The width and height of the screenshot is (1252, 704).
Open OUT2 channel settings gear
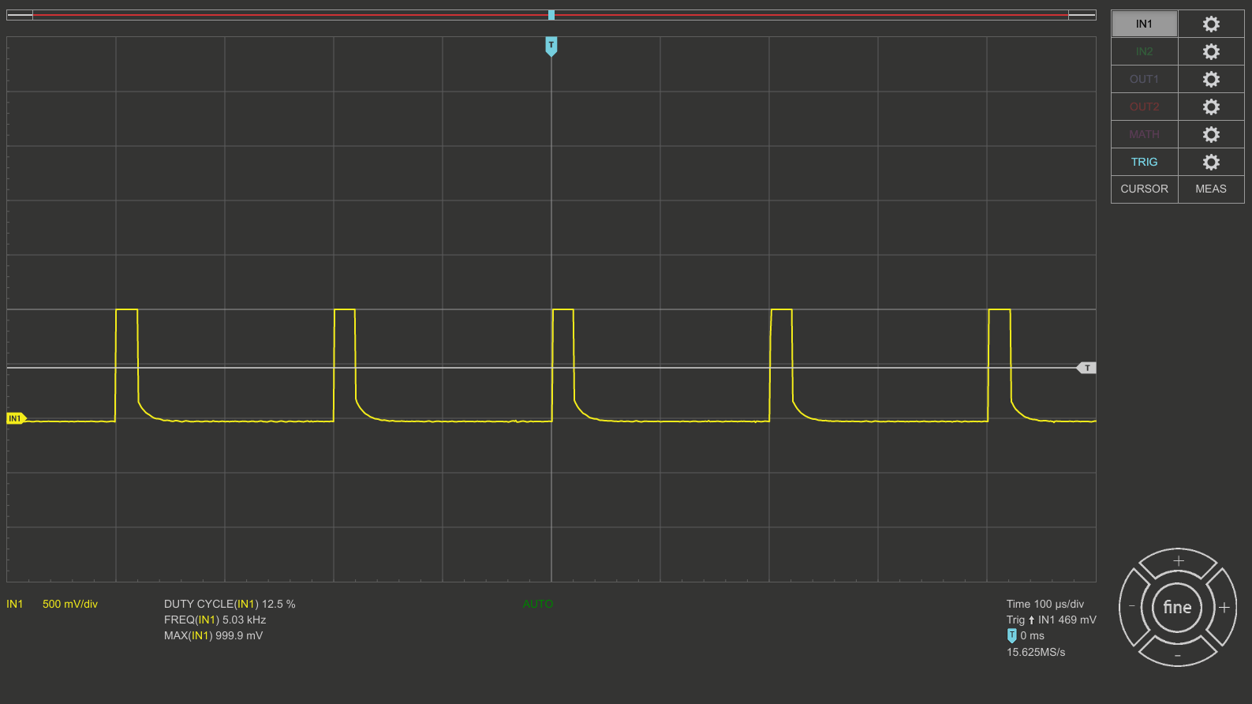tap(1211, 107)
